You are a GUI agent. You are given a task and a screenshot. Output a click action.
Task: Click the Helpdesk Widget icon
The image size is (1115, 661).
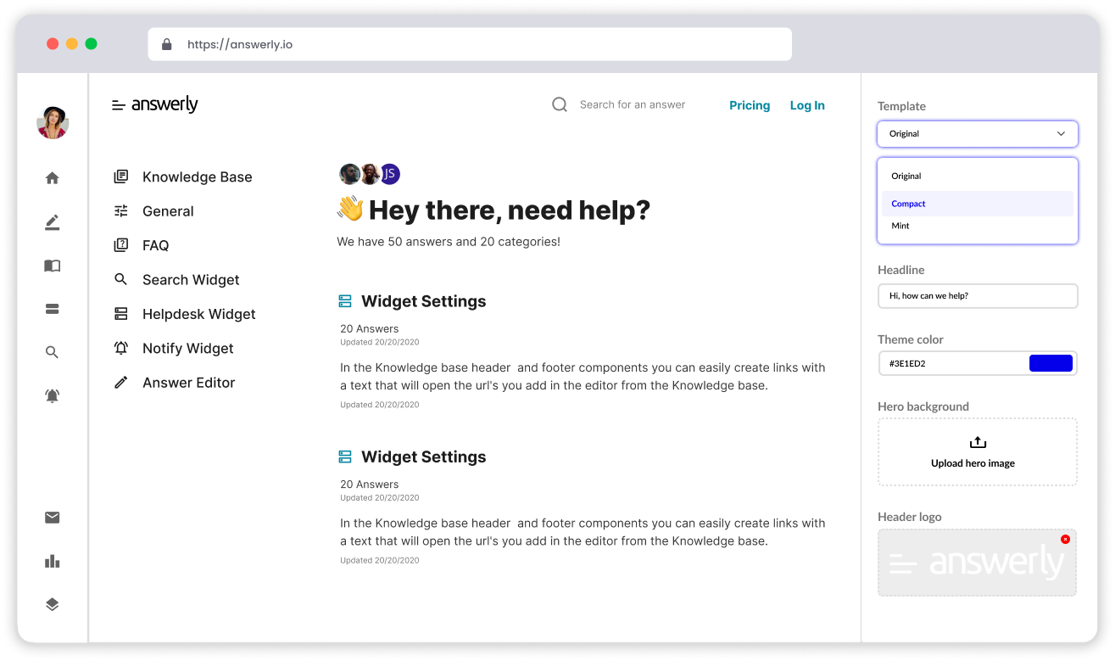[x=121, y=314]
